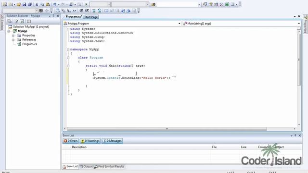Image resolution: width=308 pixels, height=173 pixels.
Task: Open the collapsed Toolbox side tab
Action: (2, 23)
